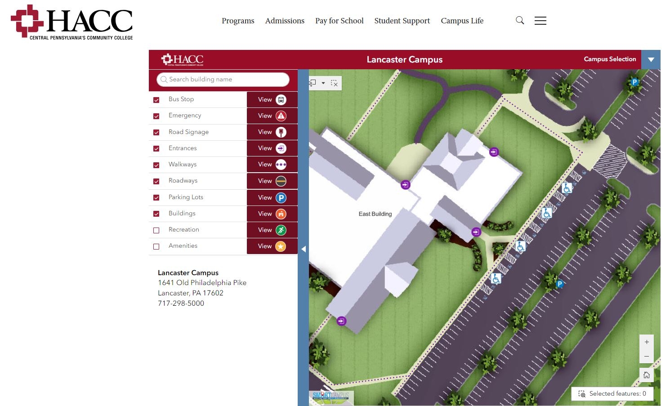Click the map home extent icon
Viewport: 670px width, 406px height.
click(646, 375)
